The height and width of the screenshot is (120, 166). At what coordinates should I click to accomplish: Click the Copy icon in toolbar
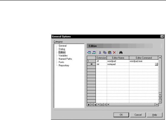(x=105, y=52)
